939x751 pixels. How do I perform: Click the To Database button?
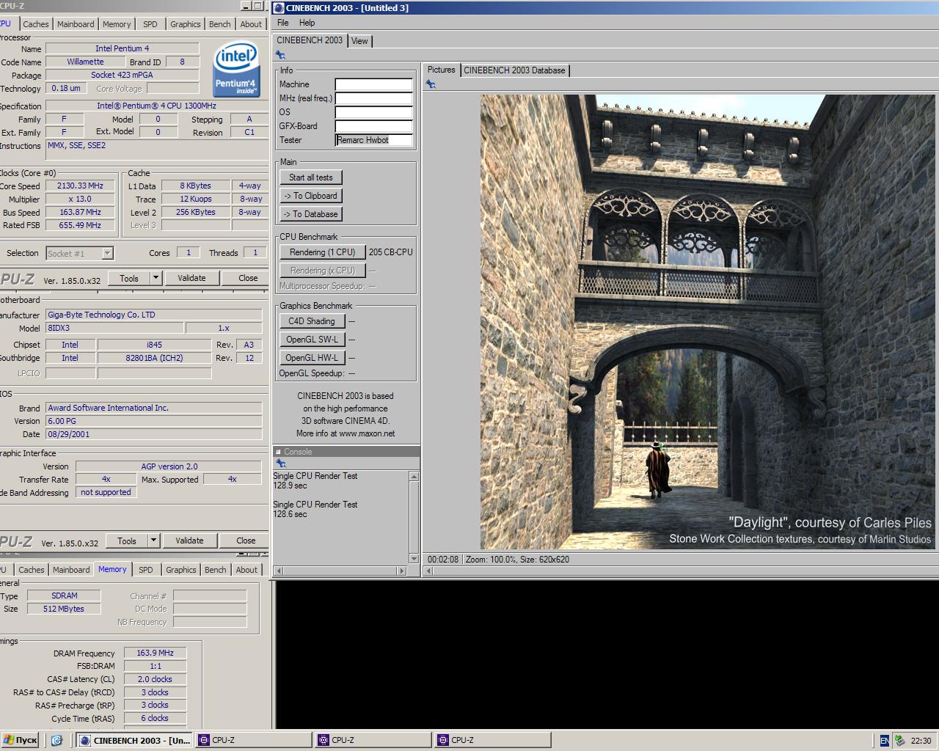tap(310, 214)
